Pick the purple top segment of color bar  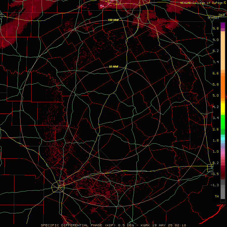pyautogui.click(x=223, y=25)
